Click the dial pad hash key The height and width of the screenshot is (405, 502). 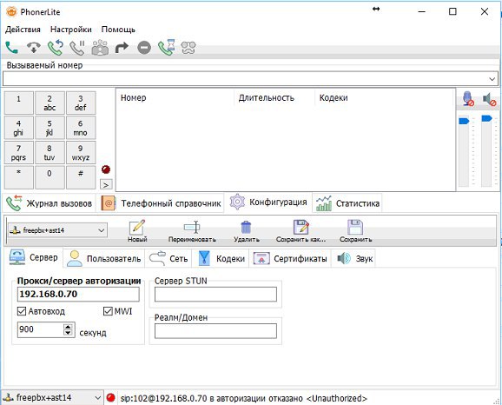pyautogui.click(x=81, y=177)
